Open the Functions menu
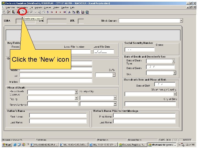Image resolution: width=198 pixels, height=148 pixels. coord(10,8)
